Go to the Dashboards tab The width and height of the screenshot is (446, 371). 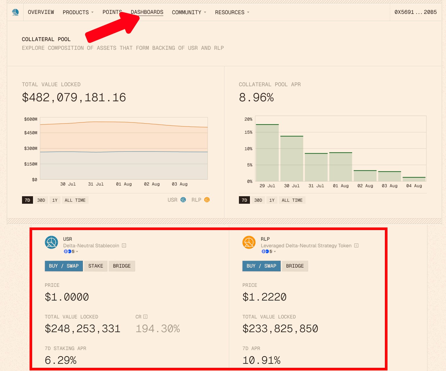(x=147, y=12)
